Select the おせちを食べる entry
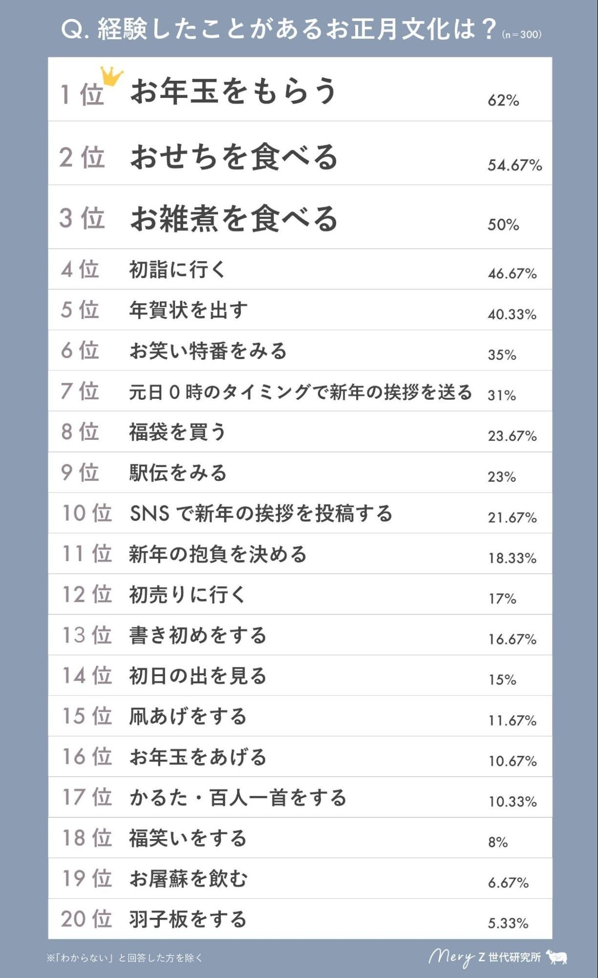Viewport: 598px width, 978px height. pyautogui.click(x=234, y=157)
